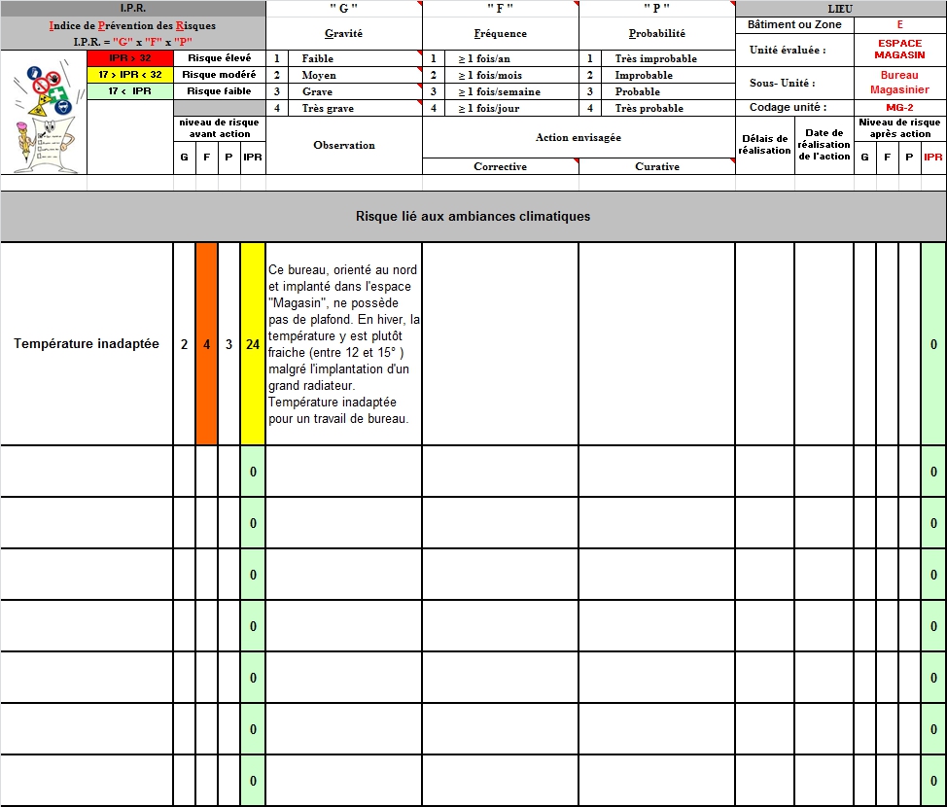Viewport: 947px width, 807px height.
Task: Select the green "17 < IPR" legend cell
Action: [x=129, y=91]
